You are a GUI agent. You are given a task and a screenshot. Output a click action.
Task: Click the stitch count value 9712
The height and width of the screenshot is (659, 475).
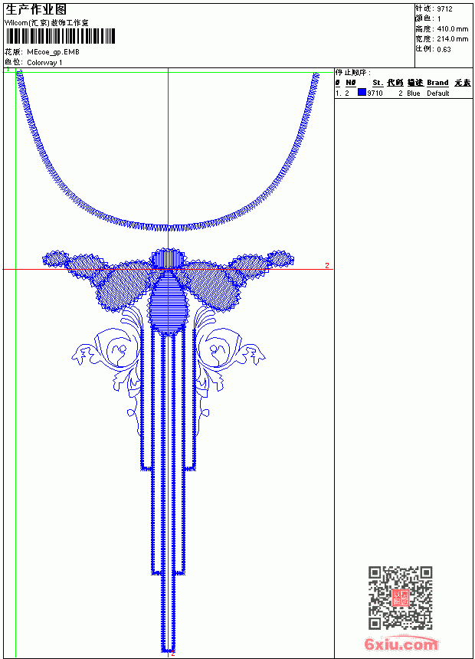tap(444, 9)
